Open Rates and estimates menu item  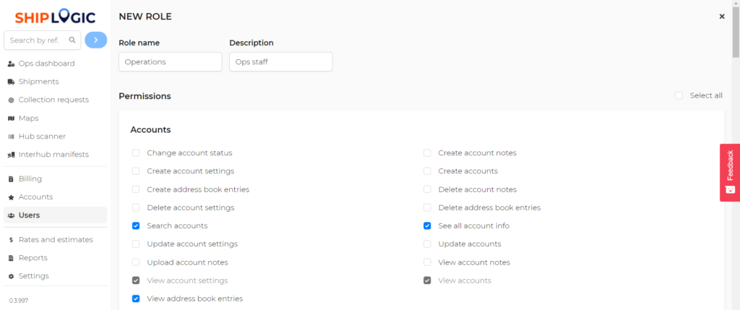[56, 240]
